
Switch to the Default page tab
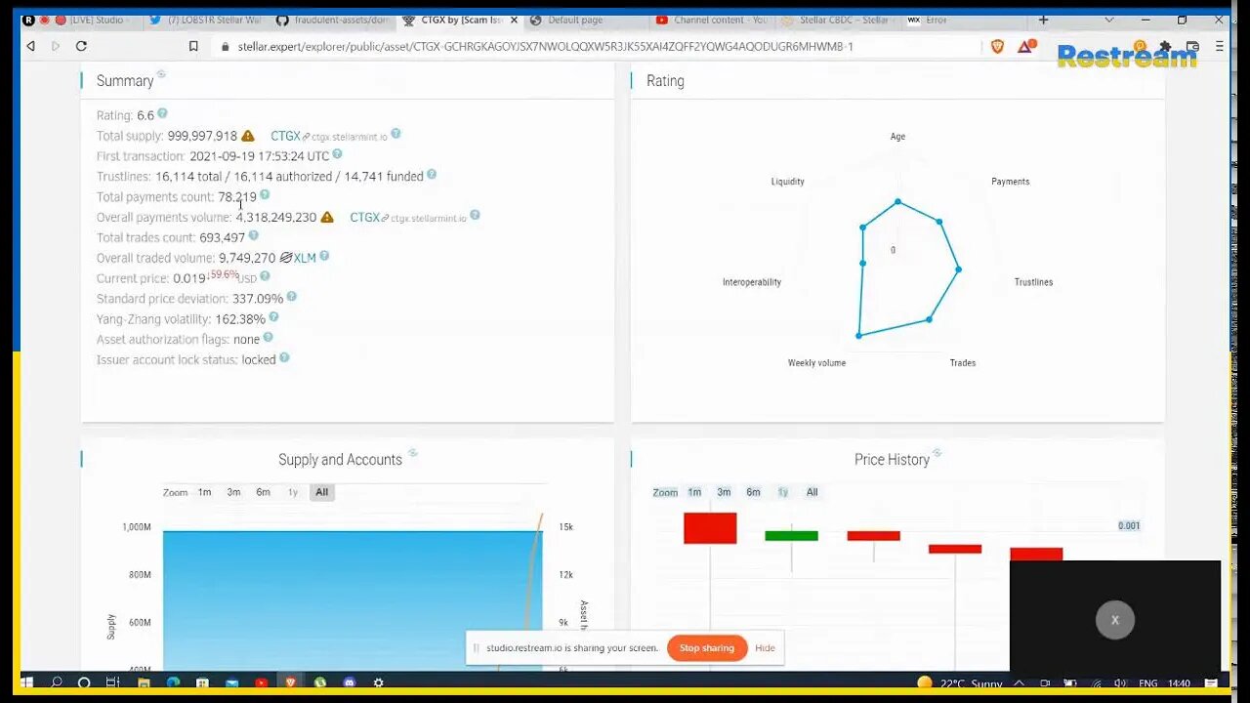click(586, 20)
